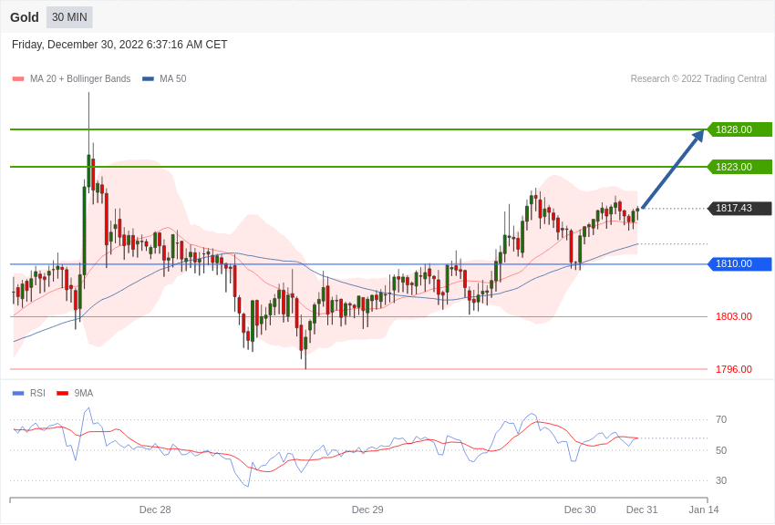The height and width of the screenshot is (525, 775).
Task: Click the RSI 30 level label
Action: click(721, 480)
